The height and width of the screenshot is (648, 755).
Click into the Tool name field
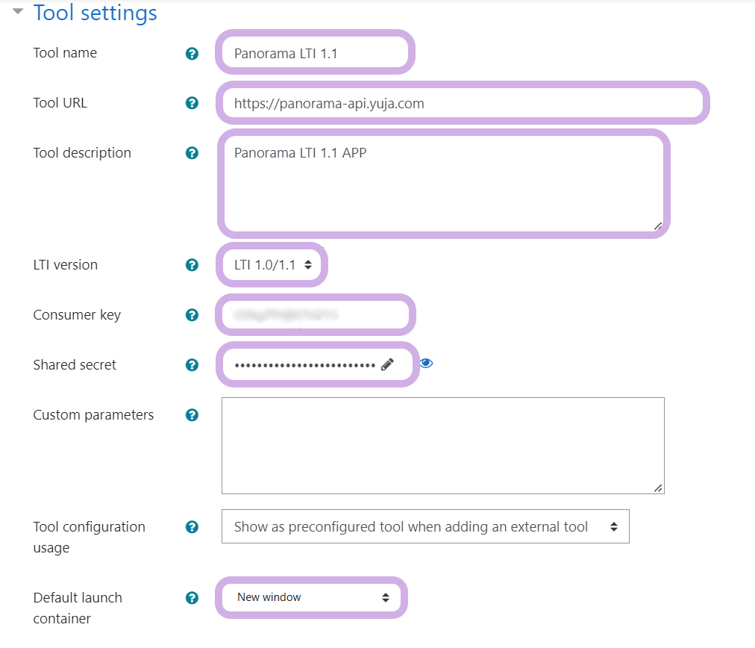click(315, 53)
